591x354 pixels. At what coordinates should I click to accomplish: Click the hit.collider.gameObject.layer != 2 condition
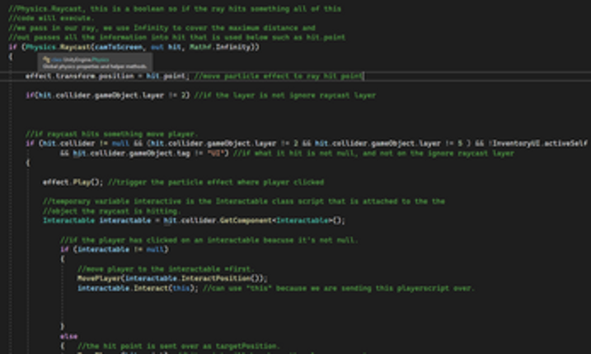coord(112,95)
